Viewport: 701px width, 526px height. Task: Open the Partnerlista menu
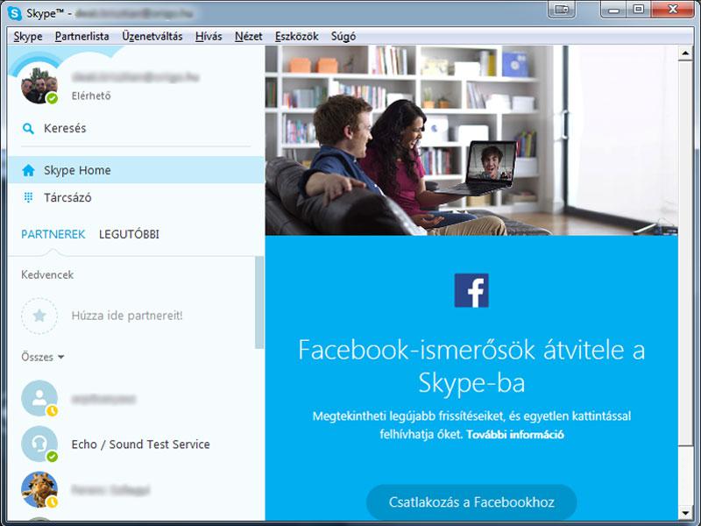(x=81, y=36)
